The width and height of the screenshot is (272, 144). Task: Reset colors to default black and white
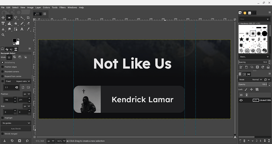click(13, 44)
